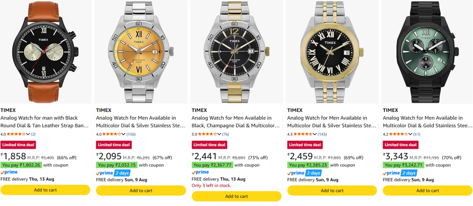Viewport: 473px width, 206px height.
Task: Click the Limited time deal badge on ₹2,459 watch
Action: click(x=305, y=145)
